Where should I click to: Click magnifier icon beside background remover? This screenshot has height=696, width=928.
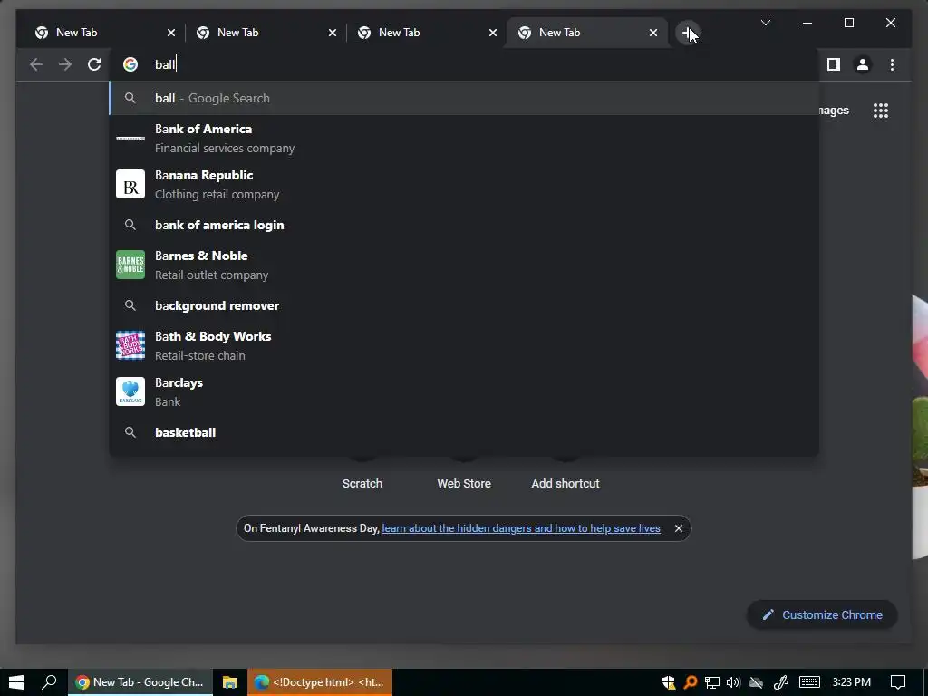pos(130,305)
